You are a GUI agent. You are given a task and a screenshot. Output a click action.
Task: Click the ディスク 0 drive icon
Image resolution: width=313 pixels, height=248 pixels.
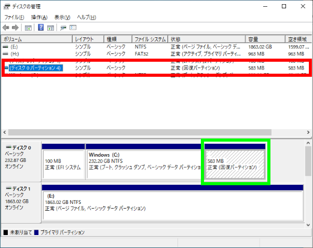(x=8, y=147)
